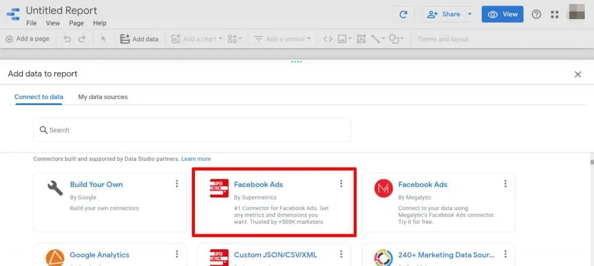Click the community visualizations icon

click(x=232, y=39)
